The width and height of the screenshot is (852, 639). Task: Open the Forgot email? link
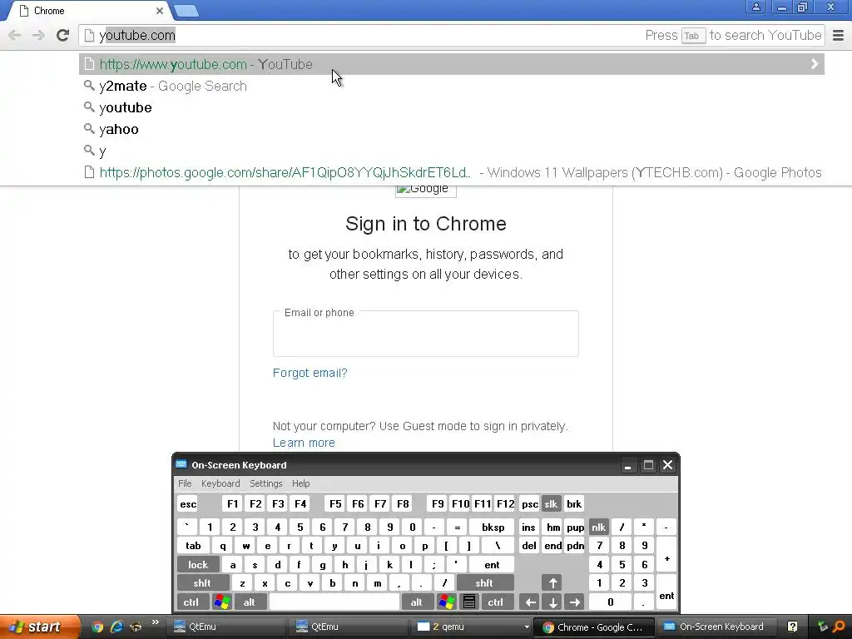[x=310, y=373]
